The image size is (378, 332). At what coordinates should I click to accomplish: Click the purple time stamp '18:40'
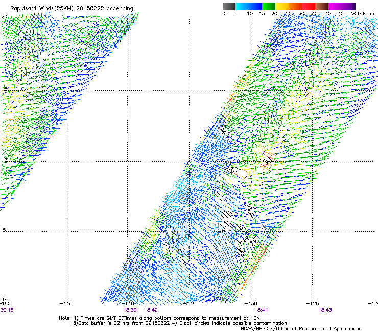[x=151, y=310]
